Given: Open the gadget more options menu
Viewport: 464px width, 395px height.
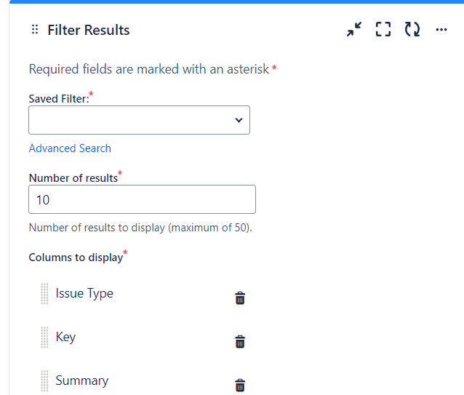Looking at the screenshot, I should click(441, 30).
